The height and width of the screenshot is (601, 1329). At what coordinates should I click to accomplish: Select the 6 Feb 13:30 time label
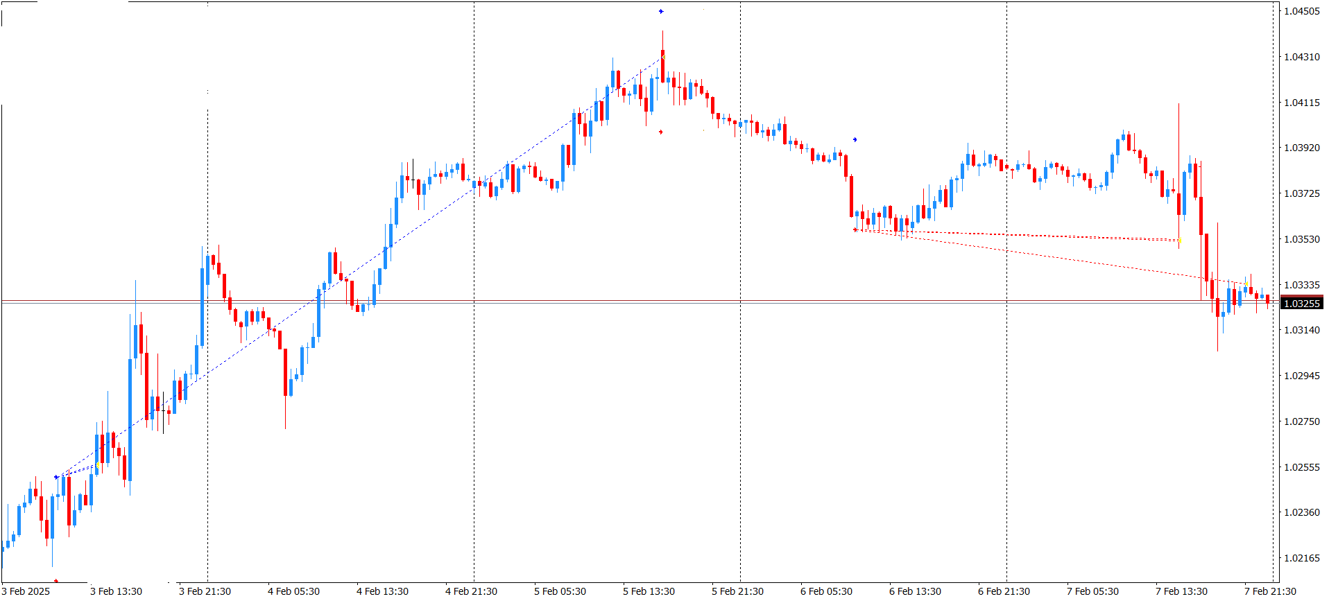[915, 591]
